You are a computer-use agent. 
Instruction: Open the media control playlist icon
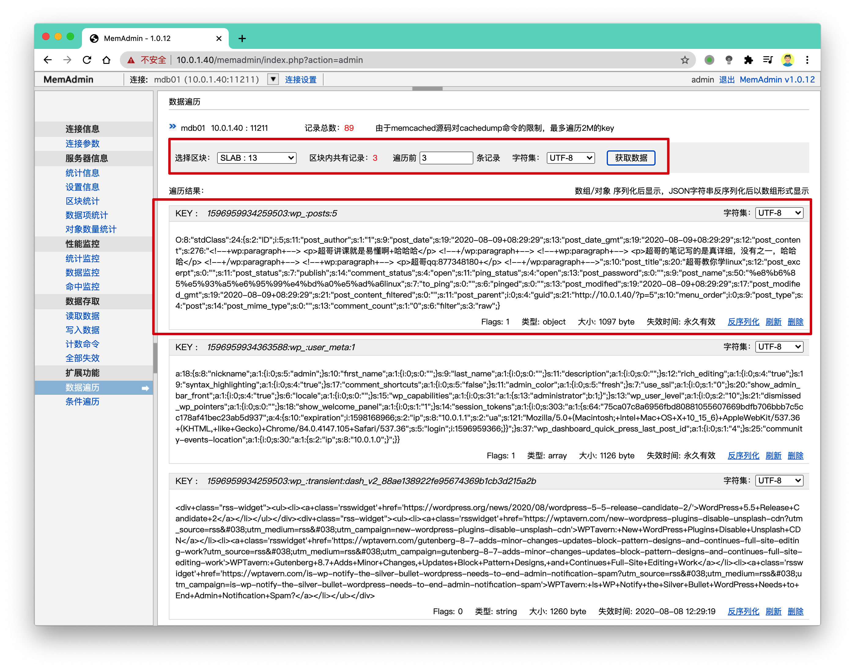point(767,60)
